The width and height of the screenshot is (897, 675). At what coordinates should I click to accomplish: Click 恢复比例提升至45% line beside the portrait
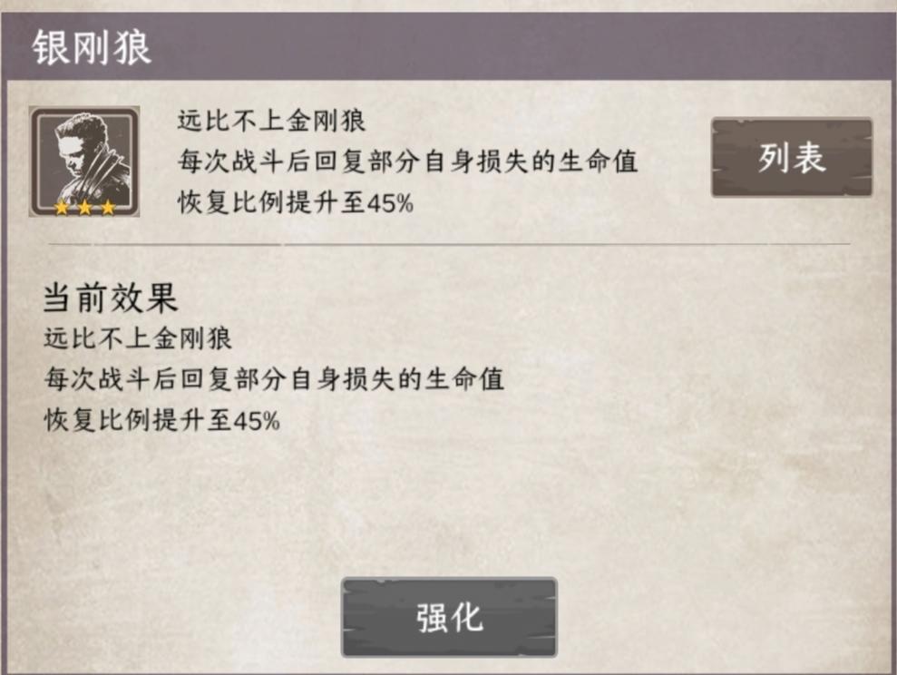(295, 203)
